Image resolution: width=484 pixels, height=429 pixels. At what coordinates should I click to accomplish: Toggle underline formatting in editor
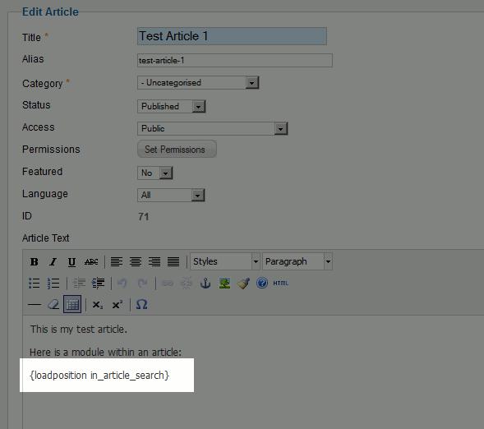71,261
